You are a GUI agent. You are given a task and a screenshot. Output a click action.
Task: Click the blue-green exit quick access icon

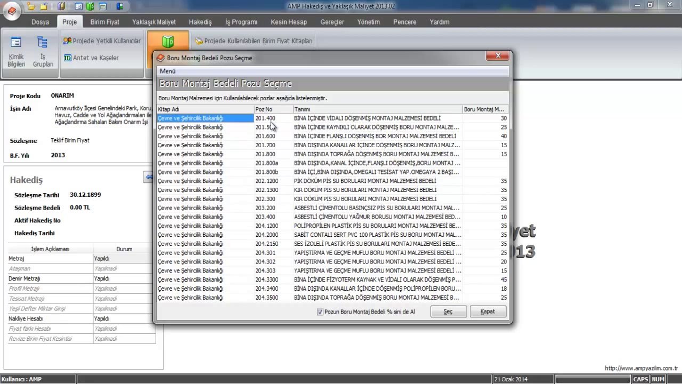click(x=119, y=6)
